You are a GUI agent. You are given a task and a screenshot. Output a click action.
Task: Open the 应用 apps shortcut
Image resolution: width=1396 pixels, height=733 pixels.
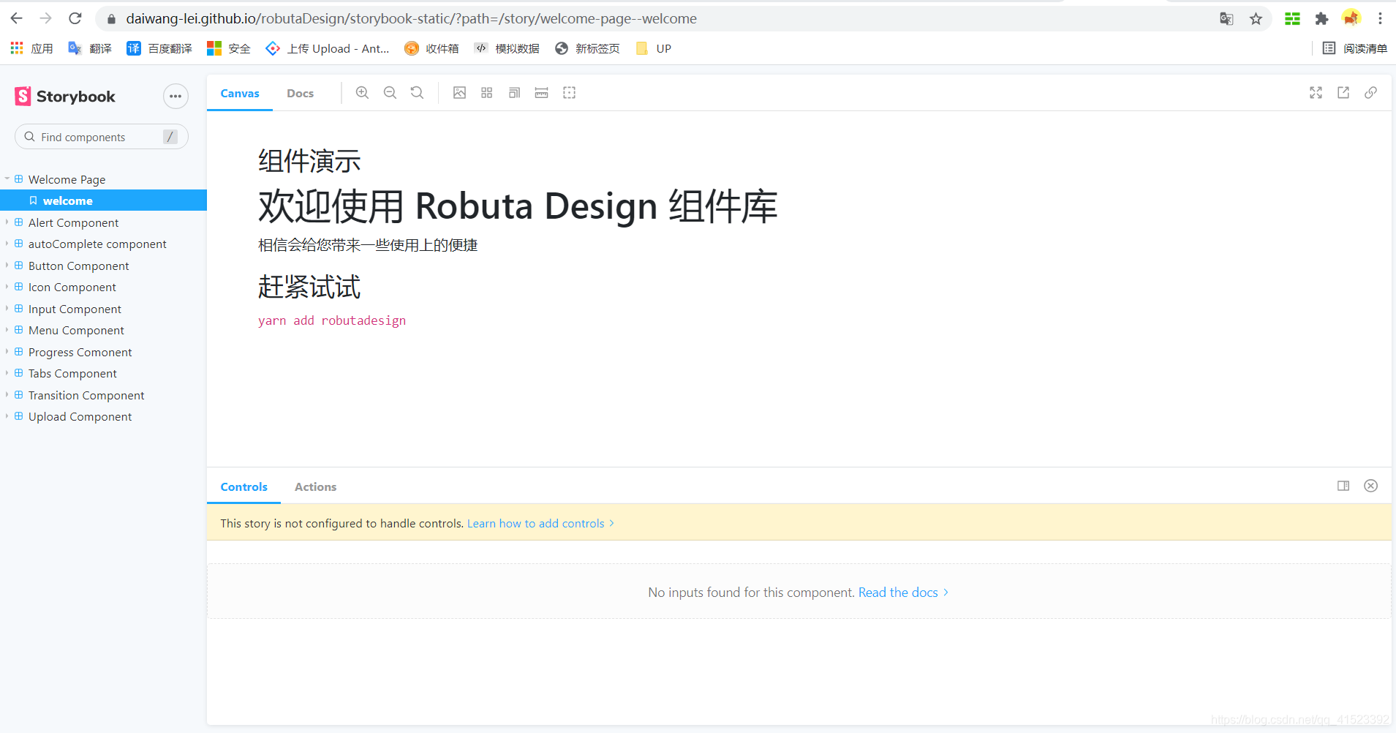pos(31,48)
